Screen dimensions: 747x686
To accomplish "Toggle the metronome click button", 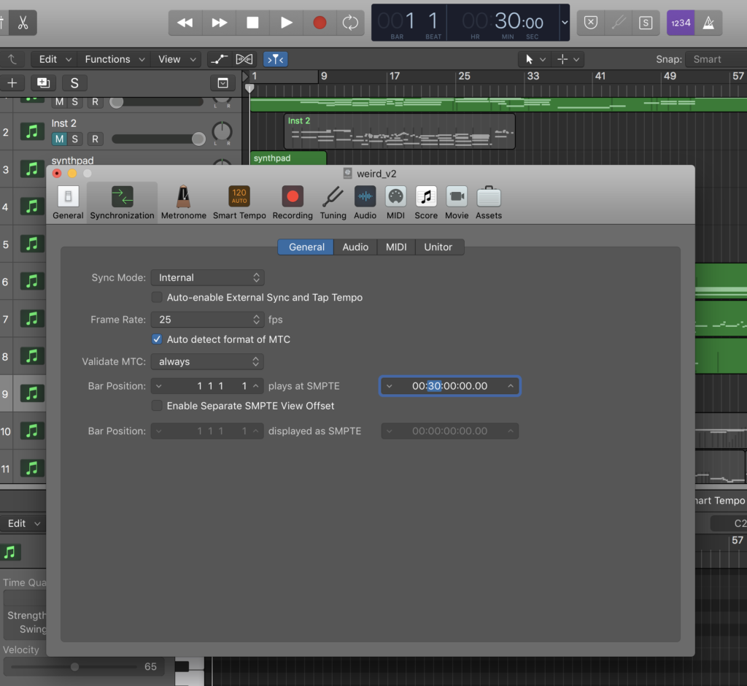I will (708, 23).
